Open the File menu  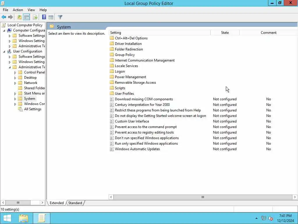tap(6, 10)
